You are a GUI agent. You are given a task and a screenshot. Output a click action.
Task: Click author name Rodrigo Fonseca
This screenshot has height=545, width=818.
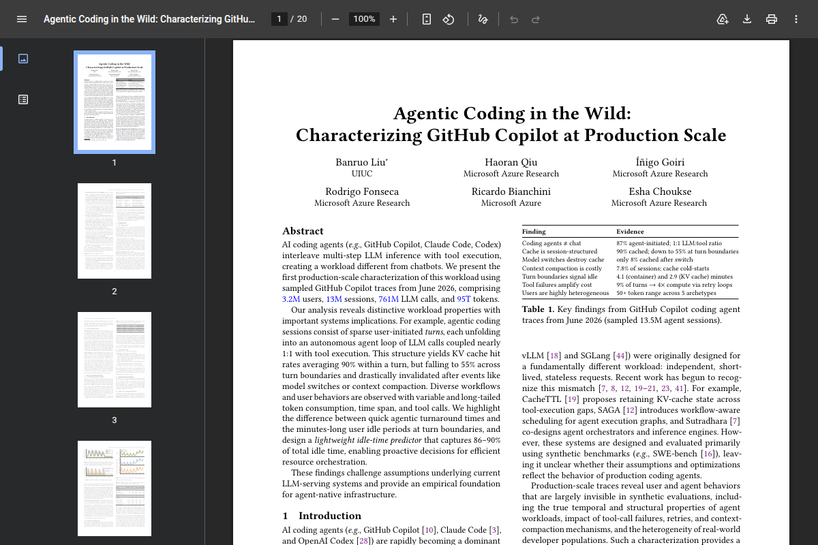pyautogui.click(x=362, y=191)
